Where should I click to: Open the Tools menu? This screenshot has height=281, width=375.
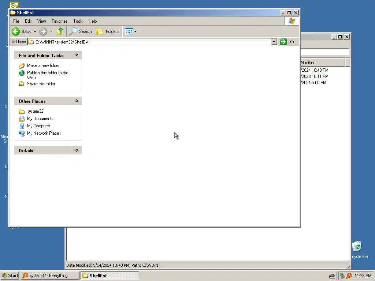(x=78, y=21)
